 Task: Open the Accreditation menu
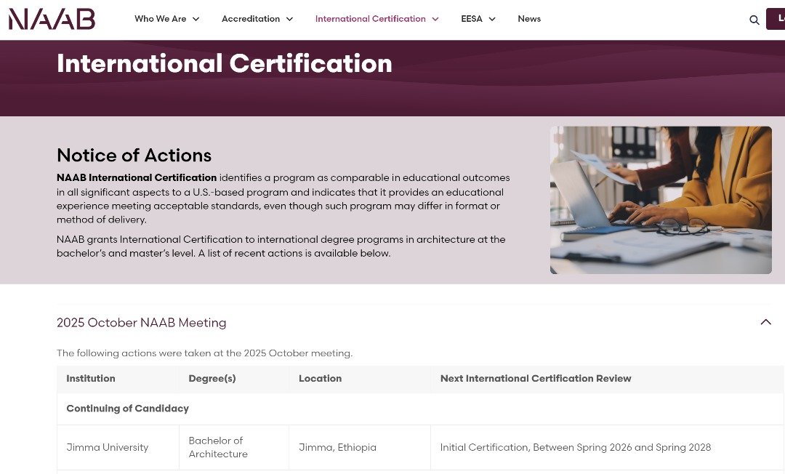point(251,18)
